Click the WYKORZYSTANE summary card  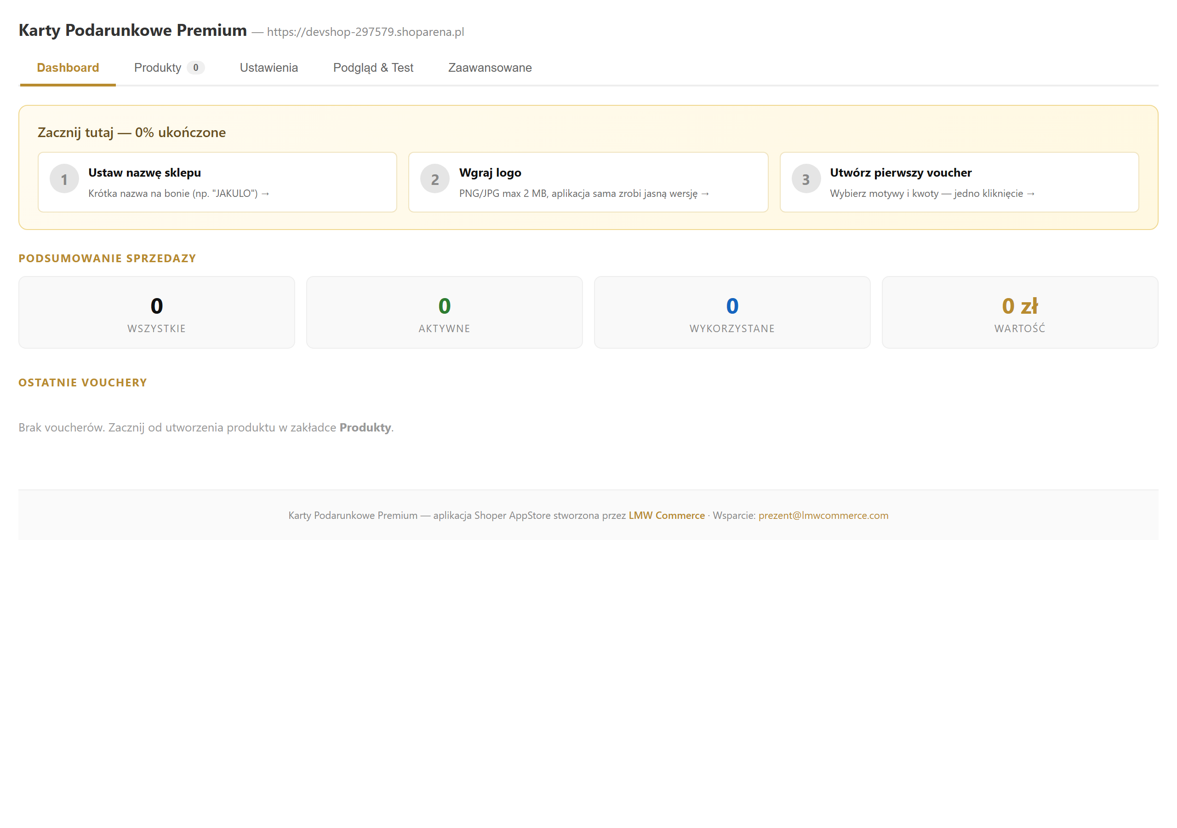coord(732,312)
